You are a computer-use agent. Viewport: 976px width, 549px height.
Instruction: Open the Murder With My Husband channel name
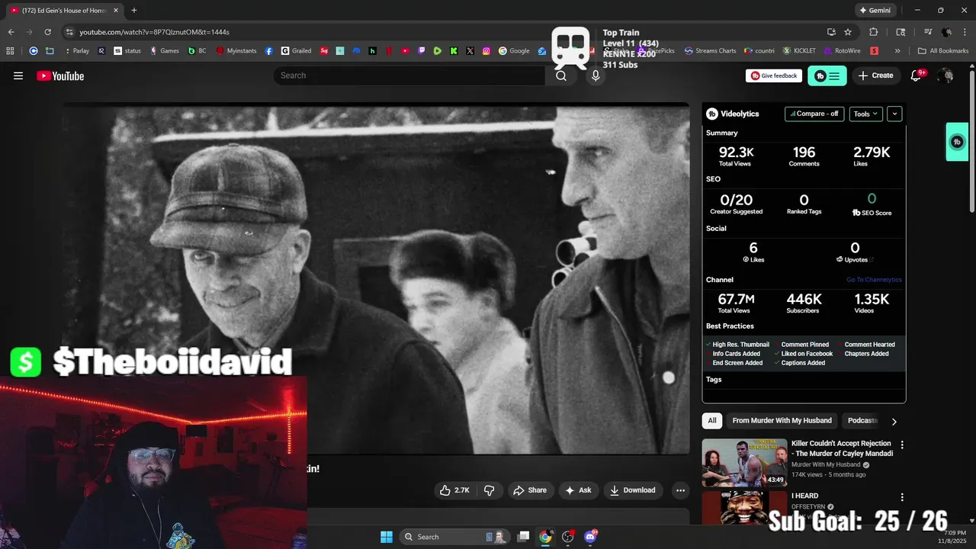click(826, 464)
